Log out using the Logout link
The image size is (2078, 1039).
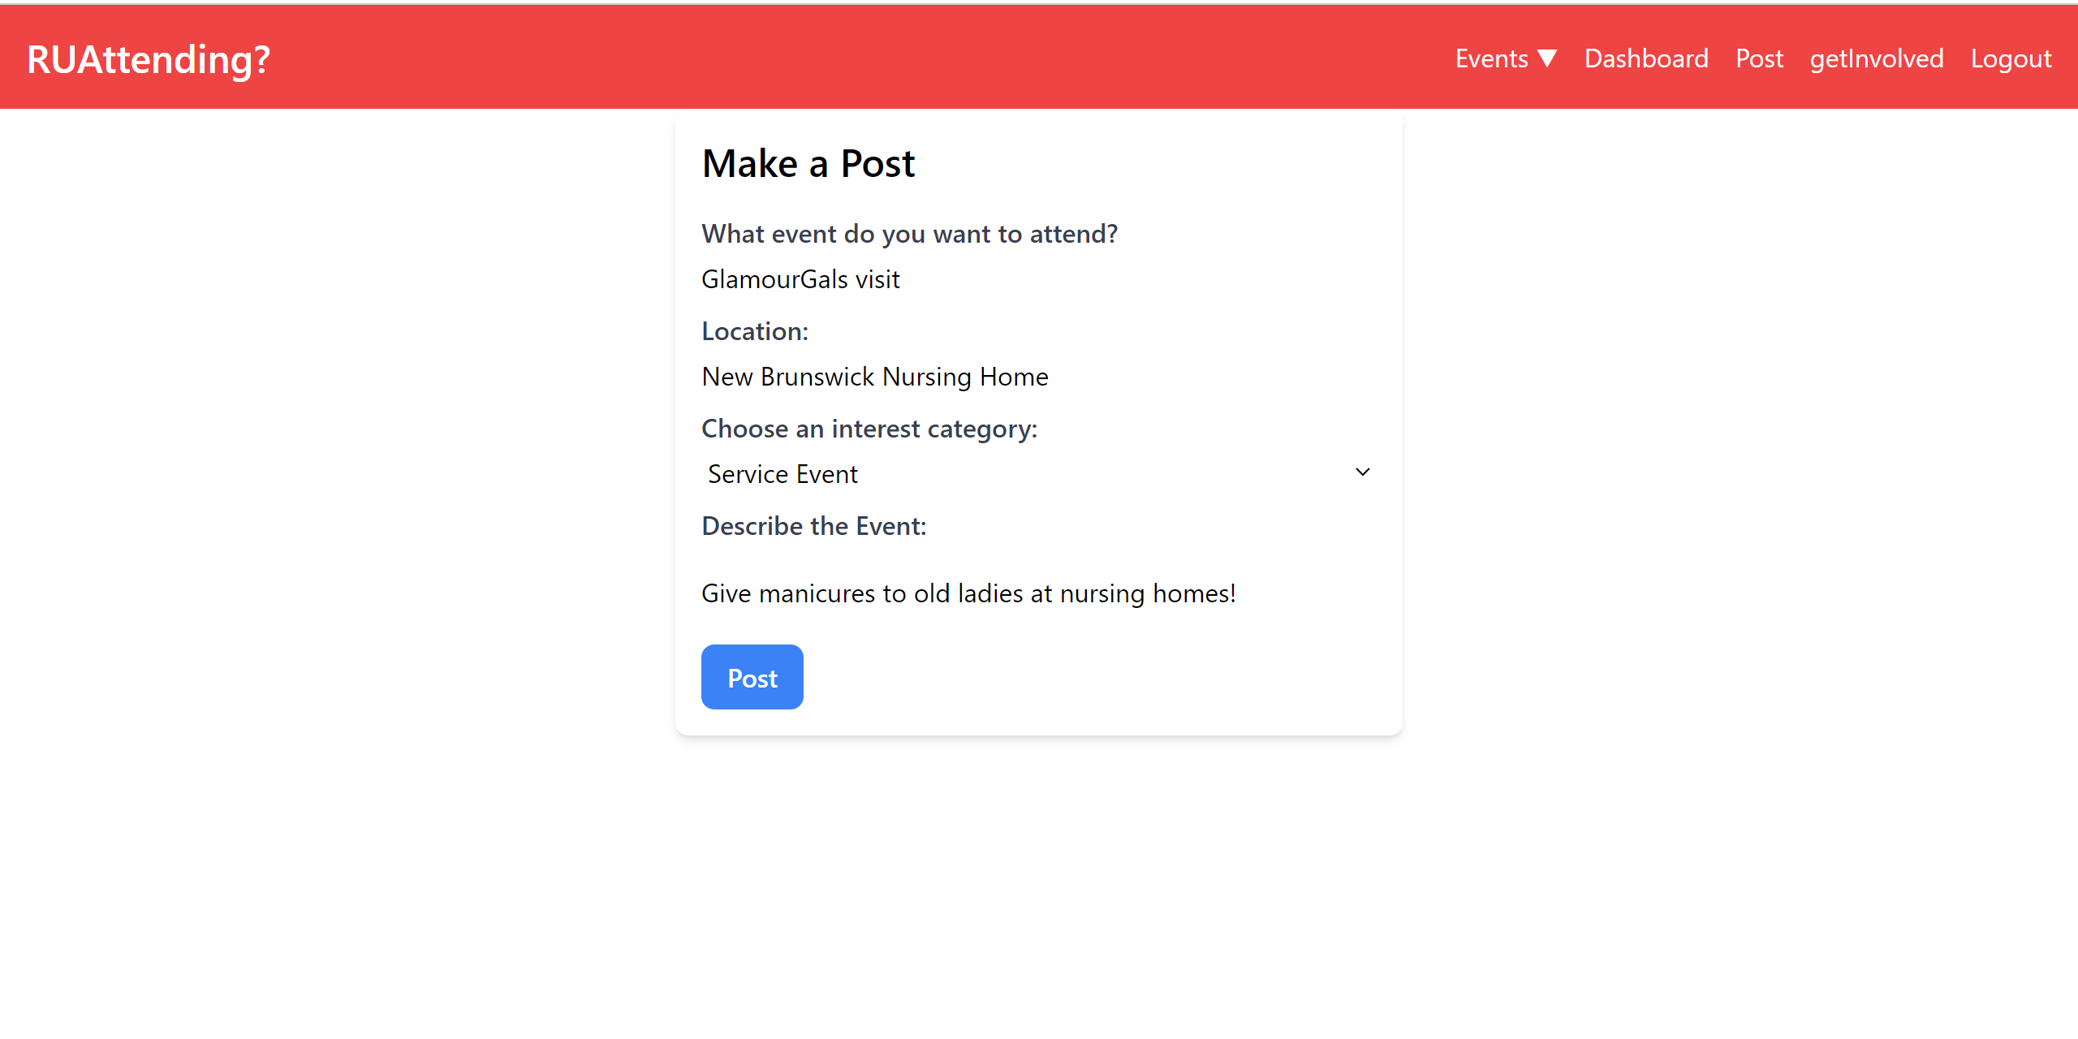2011,58
